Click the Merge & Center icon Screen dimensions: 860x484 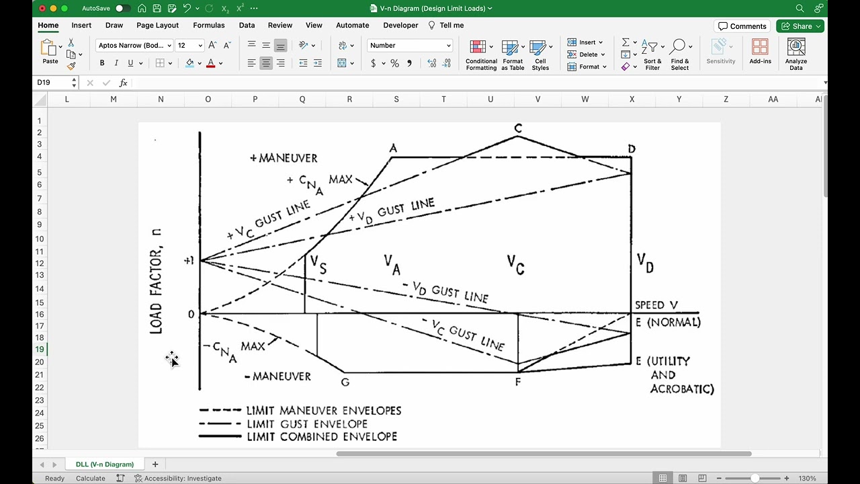pyautogui.click(x=342, y=63)
